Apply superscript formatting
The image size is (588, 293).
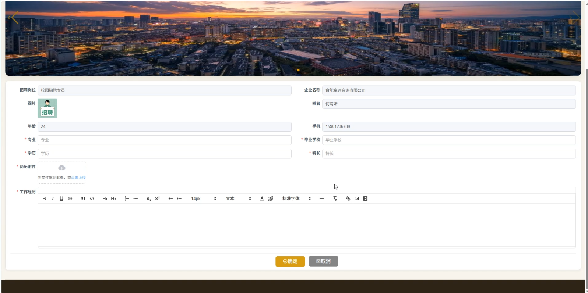157,199
